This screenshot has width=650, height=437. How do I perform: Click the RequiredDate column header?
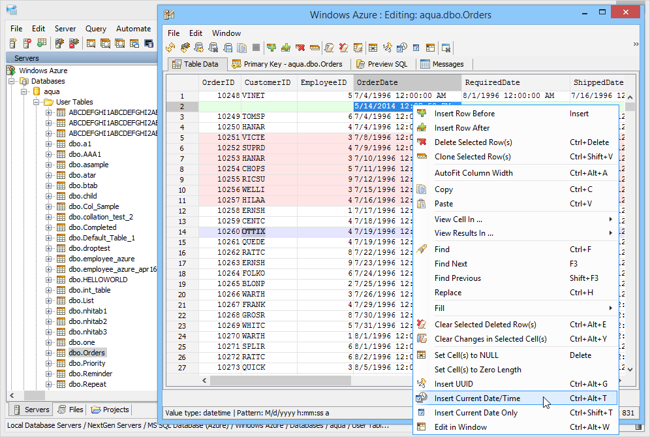516,82
